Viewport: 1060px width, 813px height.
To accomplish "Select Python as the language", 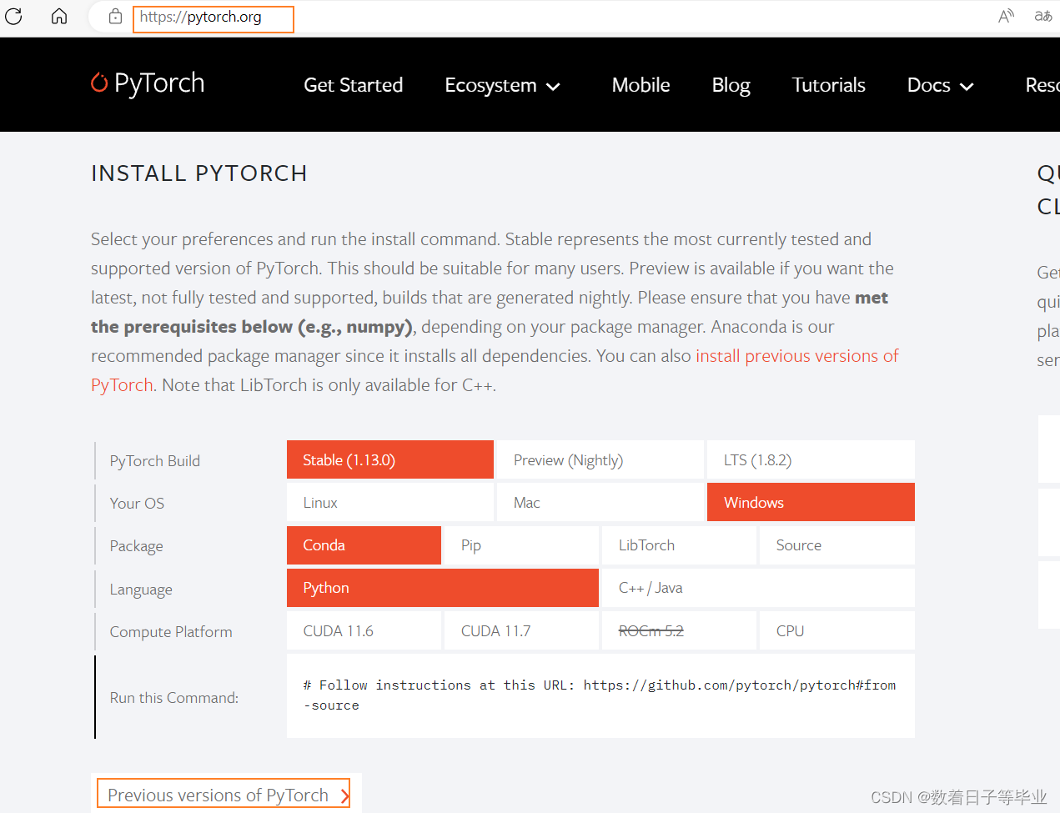I will point(443,588).
